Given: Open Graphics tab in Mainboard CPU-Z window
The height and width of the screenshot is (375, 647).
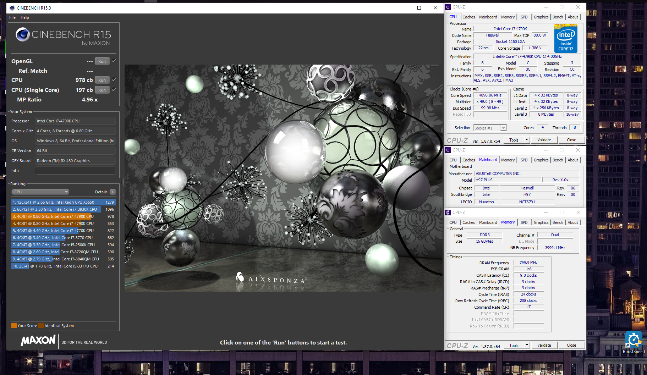Looking at the screenshot, I should (x=541, y=160).
